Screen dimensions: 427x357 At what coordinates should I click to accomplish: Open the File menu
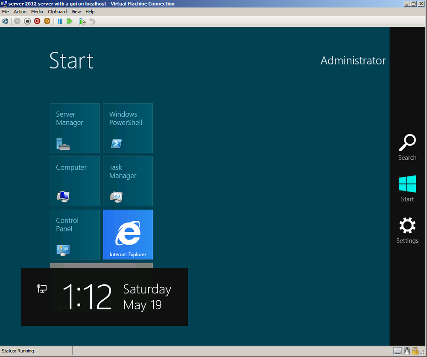tap(6, 12)
